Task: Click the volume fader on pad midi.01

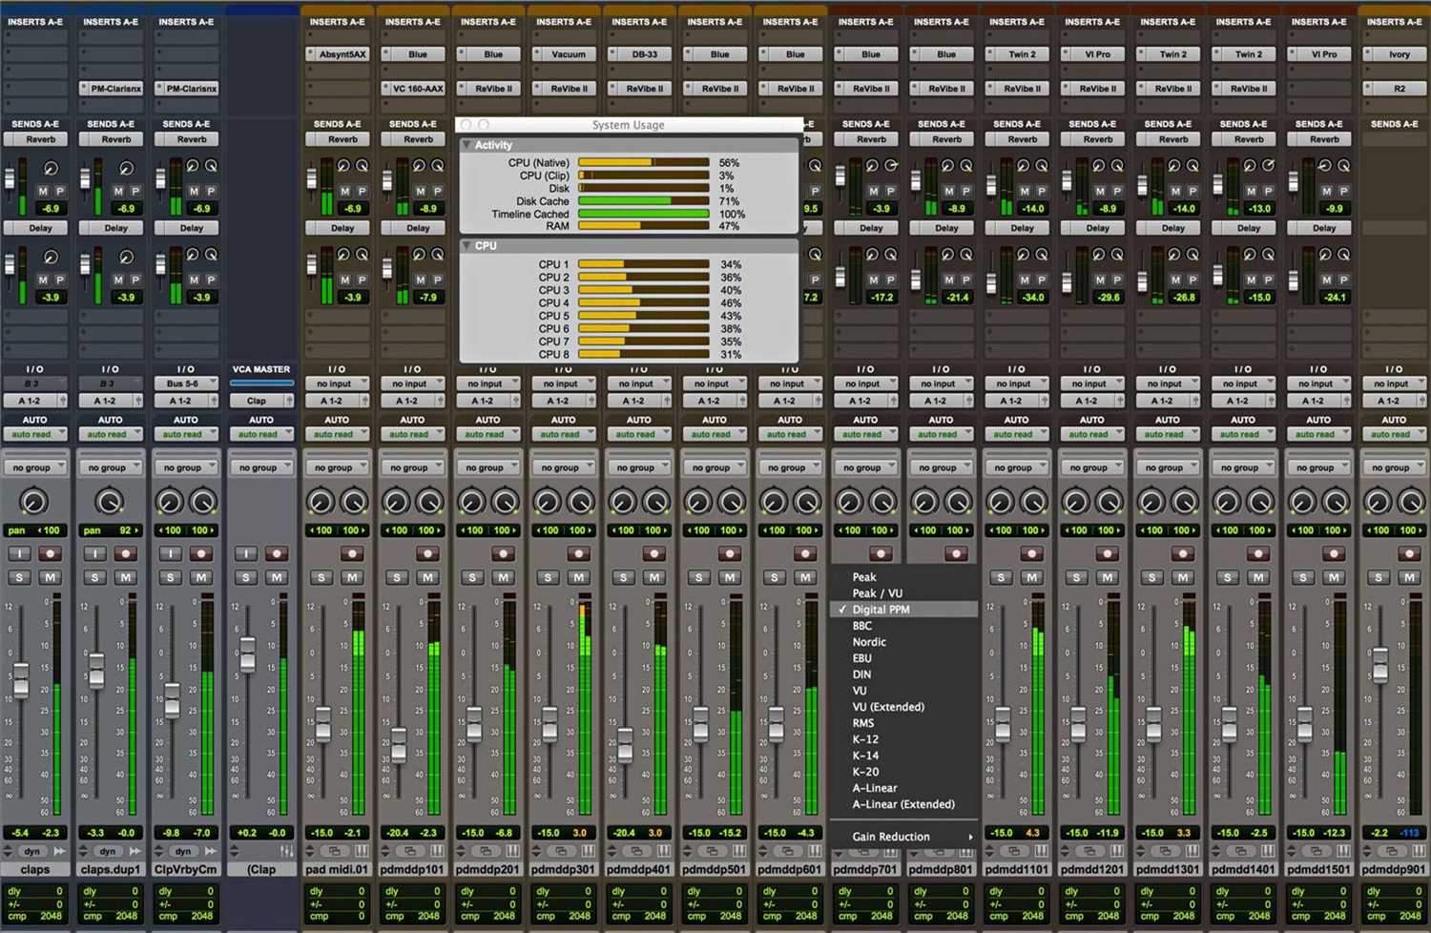Action: pos(323,725)
